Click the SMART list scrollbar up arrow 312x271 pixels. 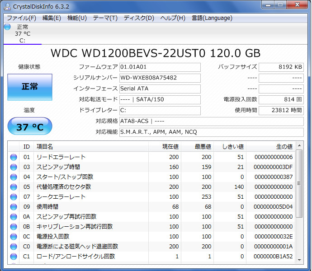(299, 146)
